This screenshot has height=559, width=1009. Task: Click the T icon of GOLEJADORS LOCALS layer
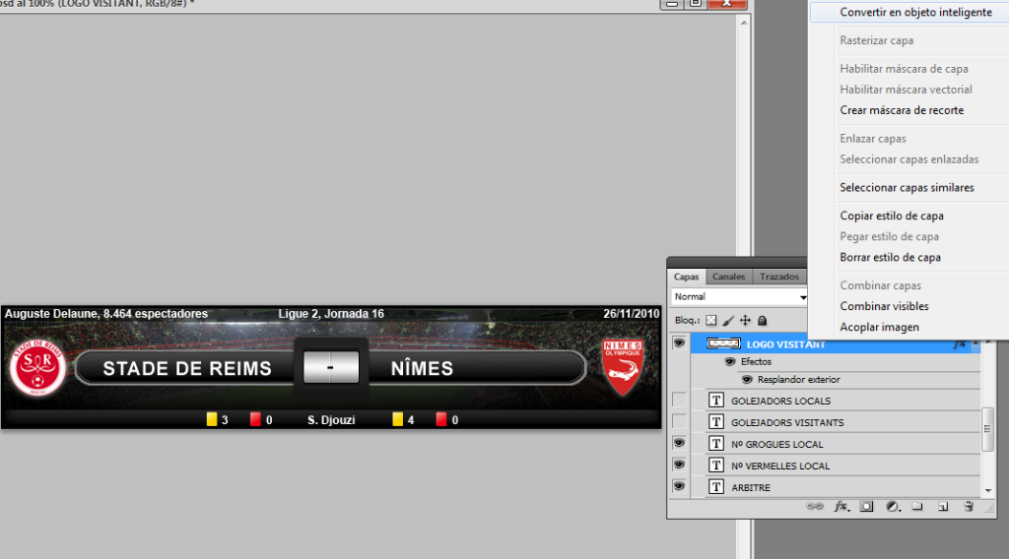[716, 401]
